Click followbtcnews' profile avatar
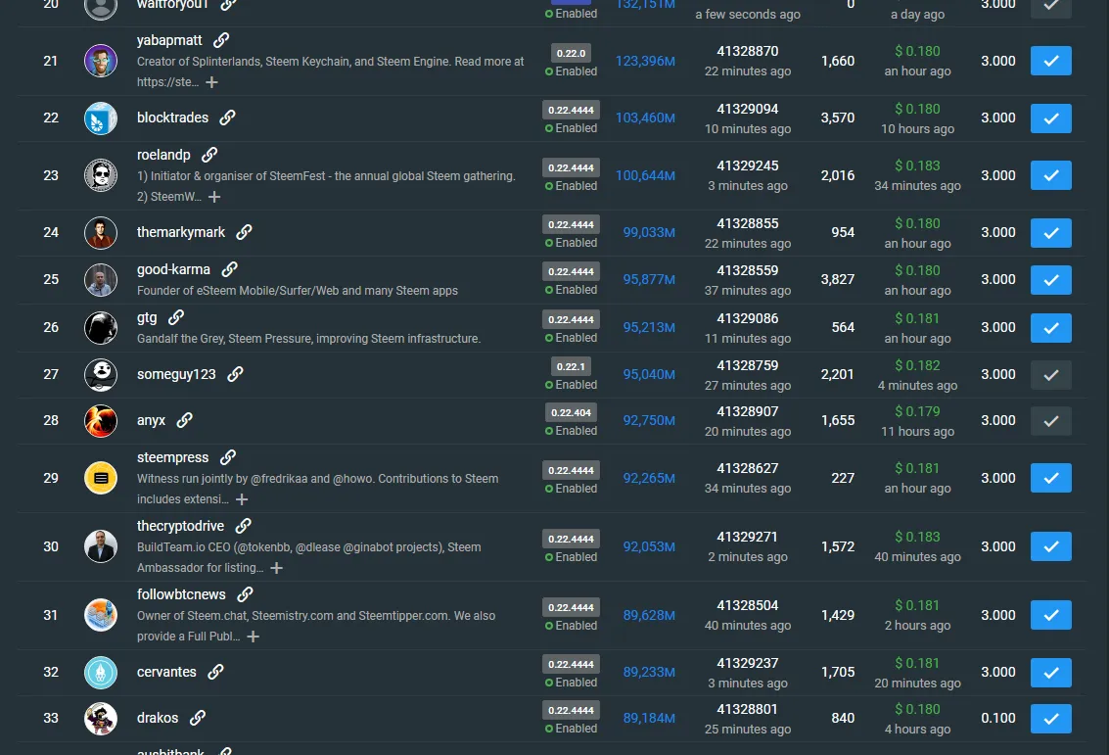The width and height of the screenshot is (1109, 755). point(101,615)
